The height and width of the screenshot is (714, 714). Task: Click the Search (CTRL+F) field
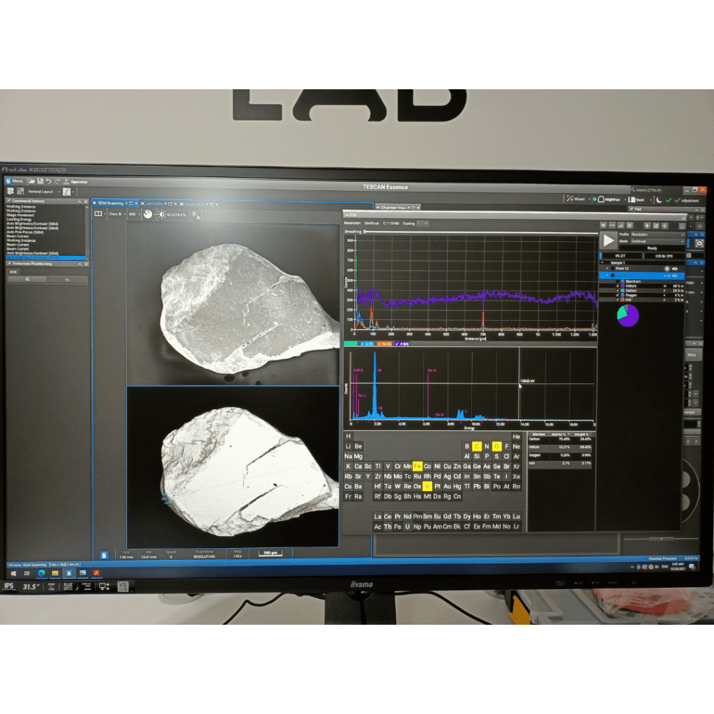655,190
